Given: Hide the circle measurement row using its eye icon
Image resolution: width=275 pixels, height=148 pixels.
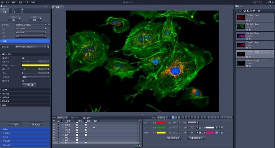Looking at the screenshot, I should 54,127.
